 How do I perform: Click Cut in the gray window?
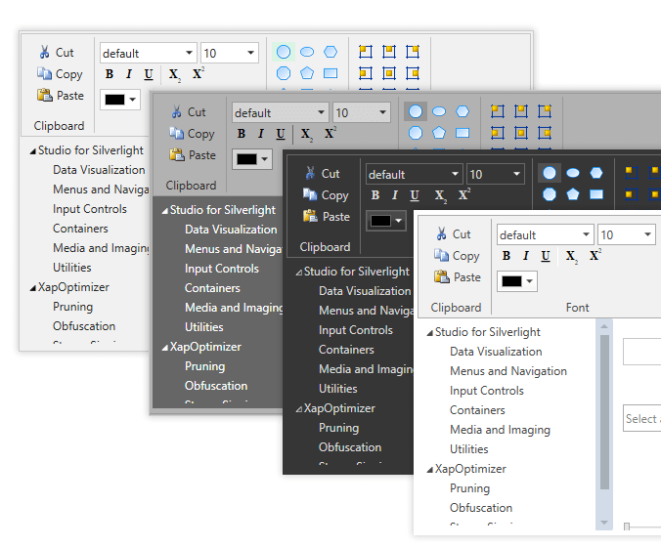pyautogui.click(x=189, y=112)
